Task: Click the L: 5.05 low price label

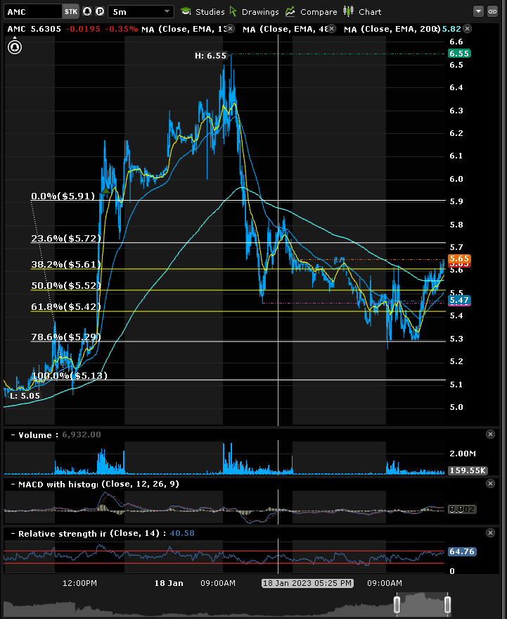Action: [x=25, y=396]
